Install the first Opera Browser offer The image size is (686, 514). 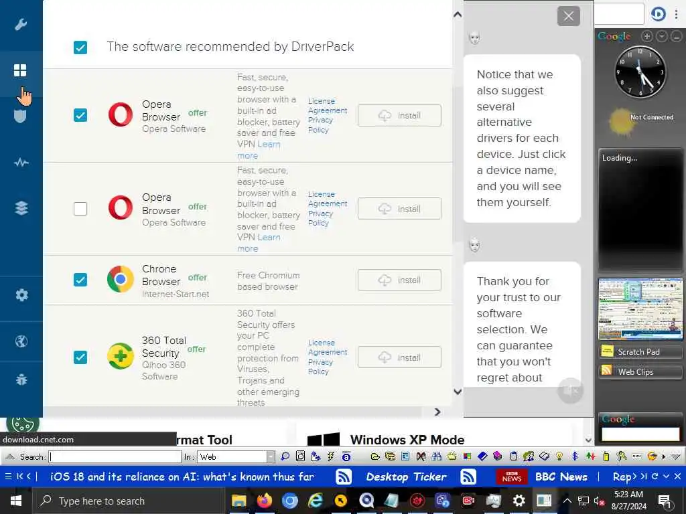399,115
